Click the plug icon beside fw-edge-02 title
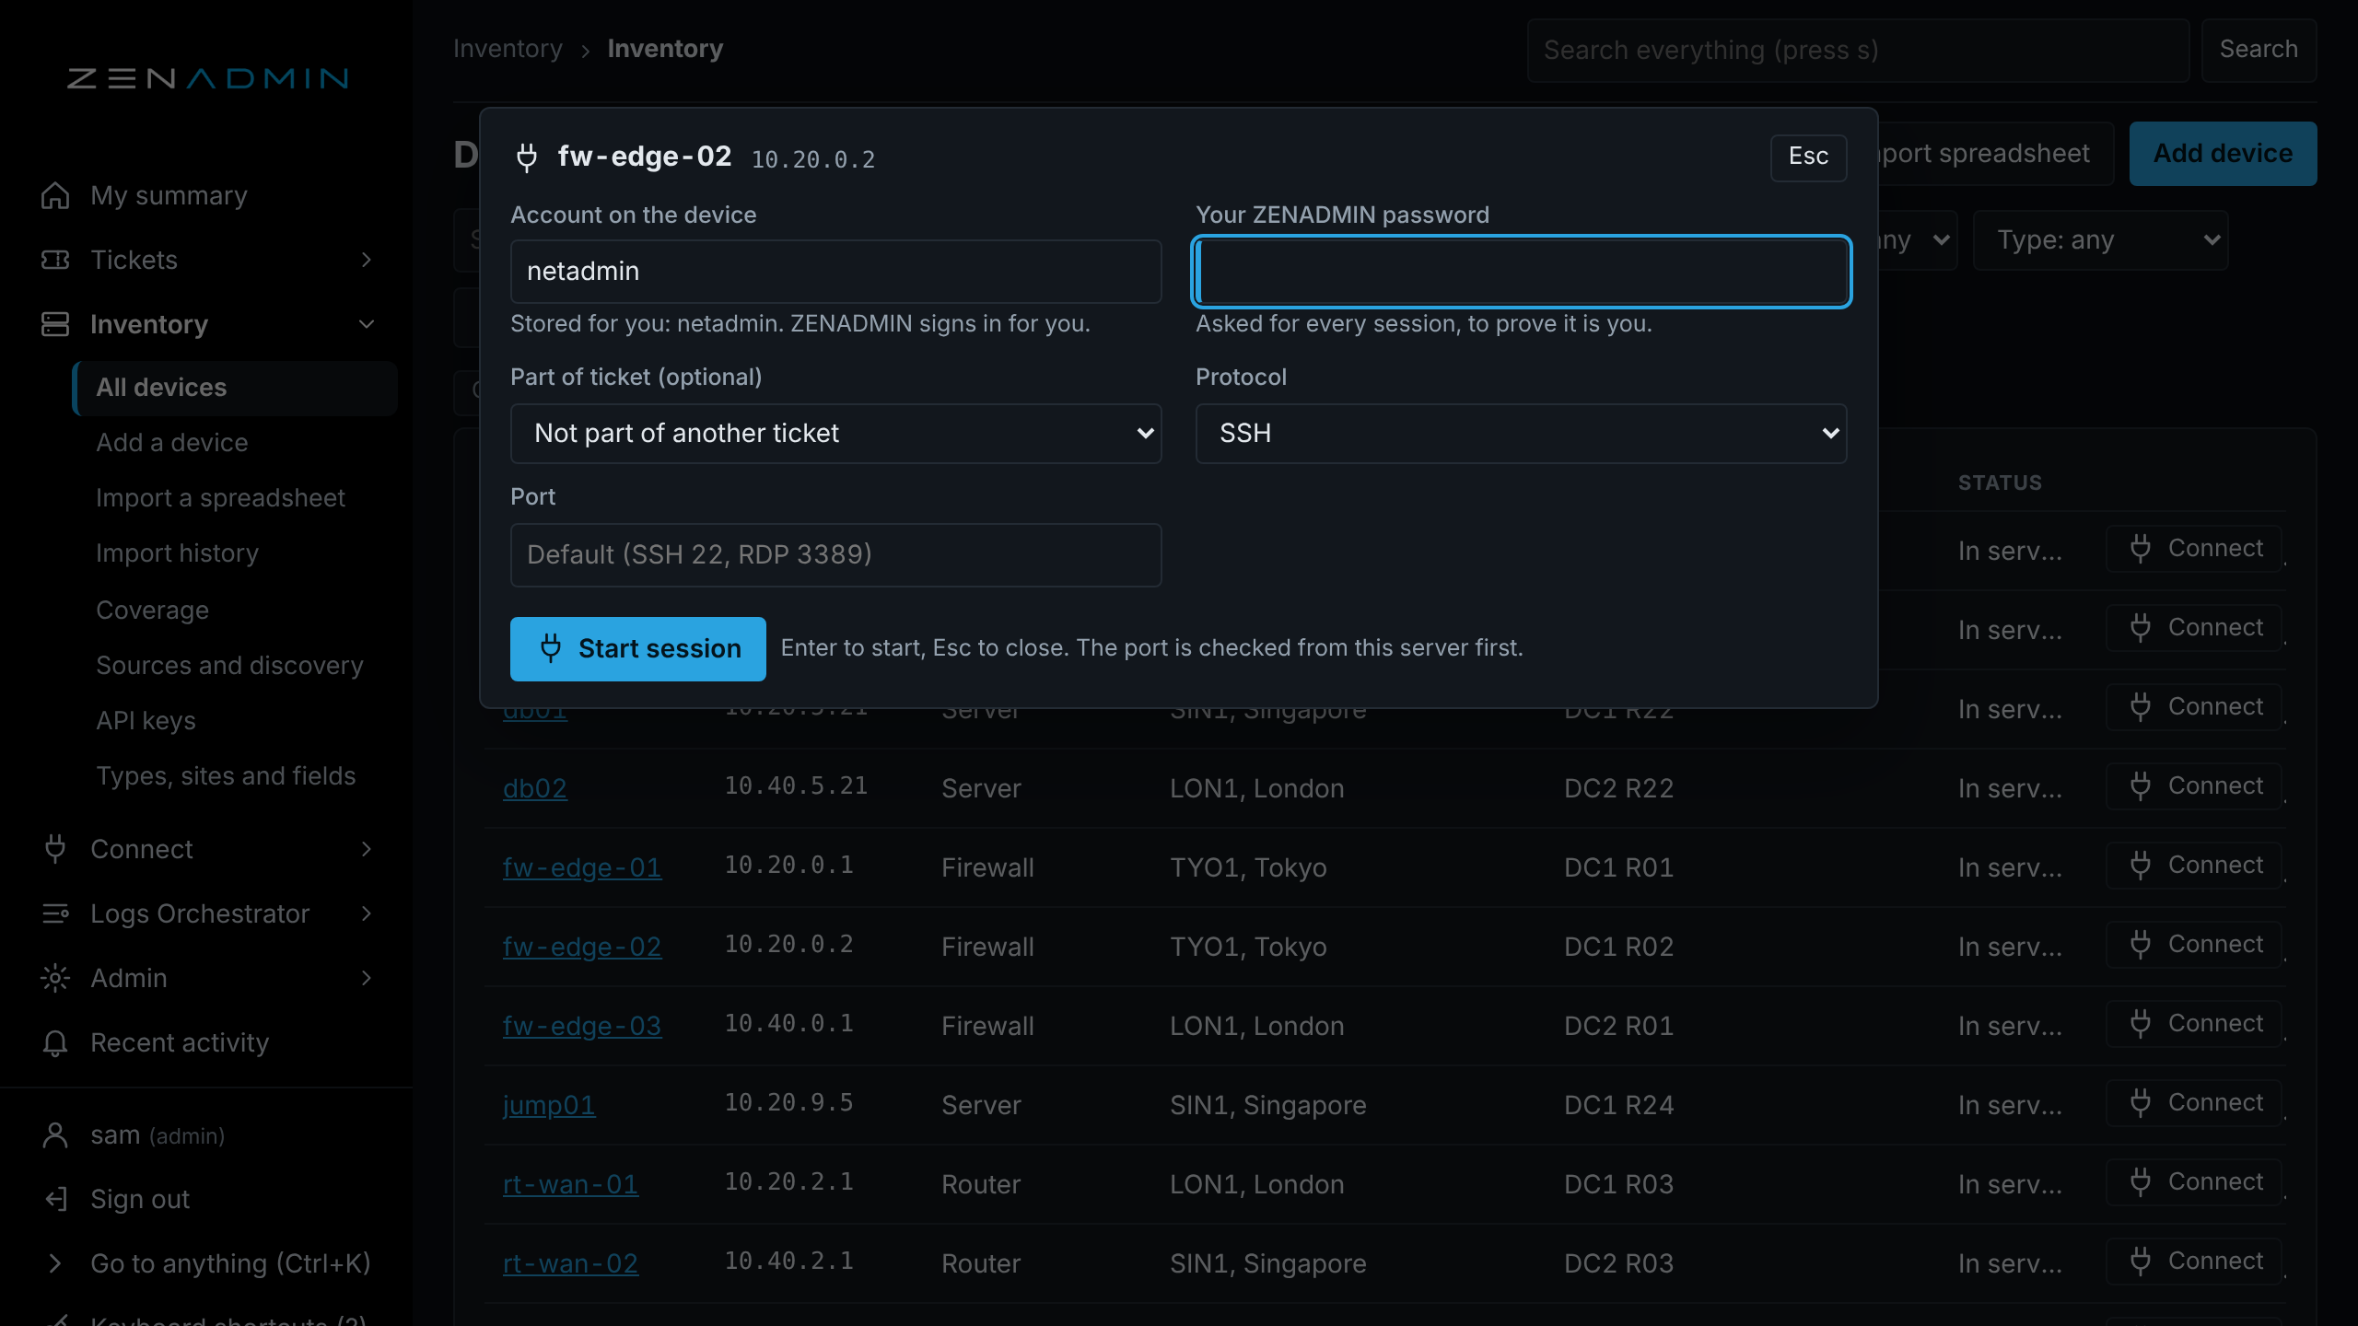The height and width of the screenshot is (1326, 2358). [x=527, y=157]
